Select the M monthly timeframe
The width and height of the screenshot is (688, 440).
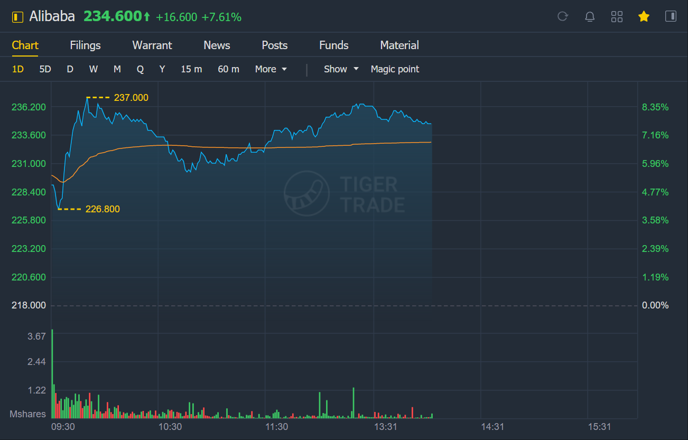(117, 69)
